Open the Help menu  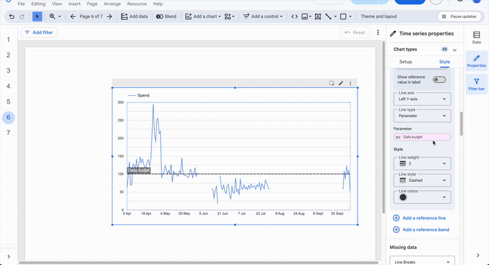coord(158,4)
